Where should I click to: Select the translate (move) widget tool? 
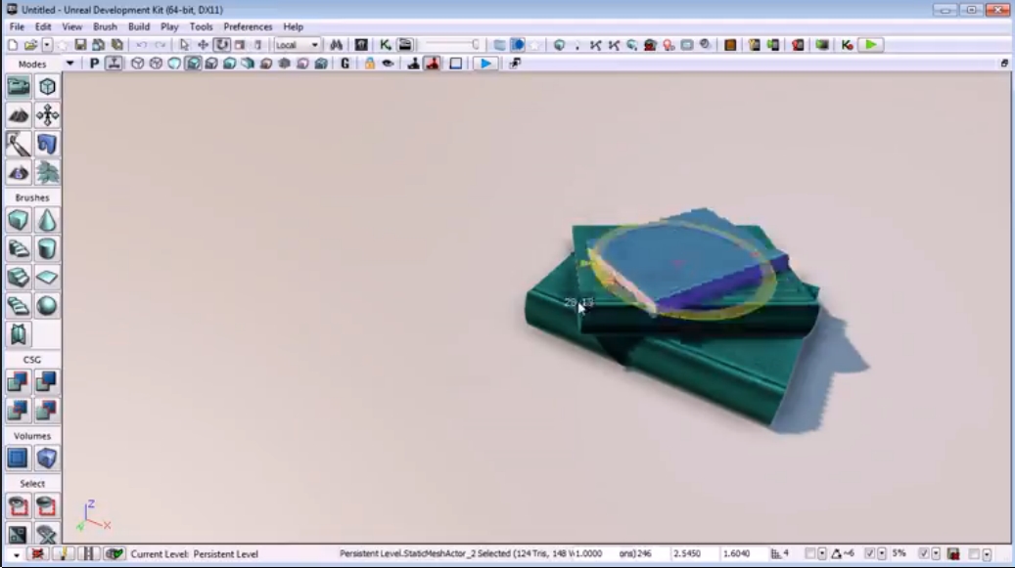(203, 45)
